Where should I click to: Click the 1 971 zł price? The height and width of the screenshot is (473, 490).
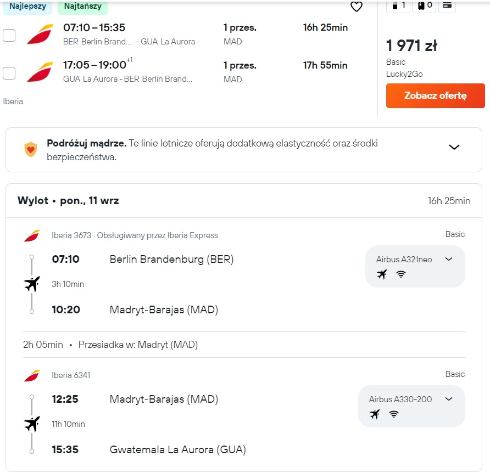coord(411,46)
